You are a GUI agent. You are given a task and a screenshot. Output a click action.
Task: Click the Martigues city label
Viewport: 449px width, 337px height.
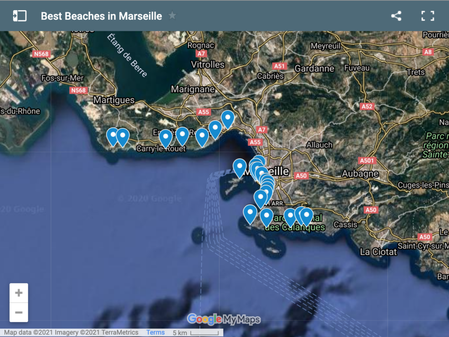(114, 100)
